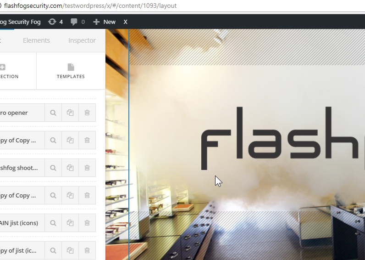Inspect the 'ro opener' section with magnifier
This screenshot has width=365, height=260.
[53, 113]
